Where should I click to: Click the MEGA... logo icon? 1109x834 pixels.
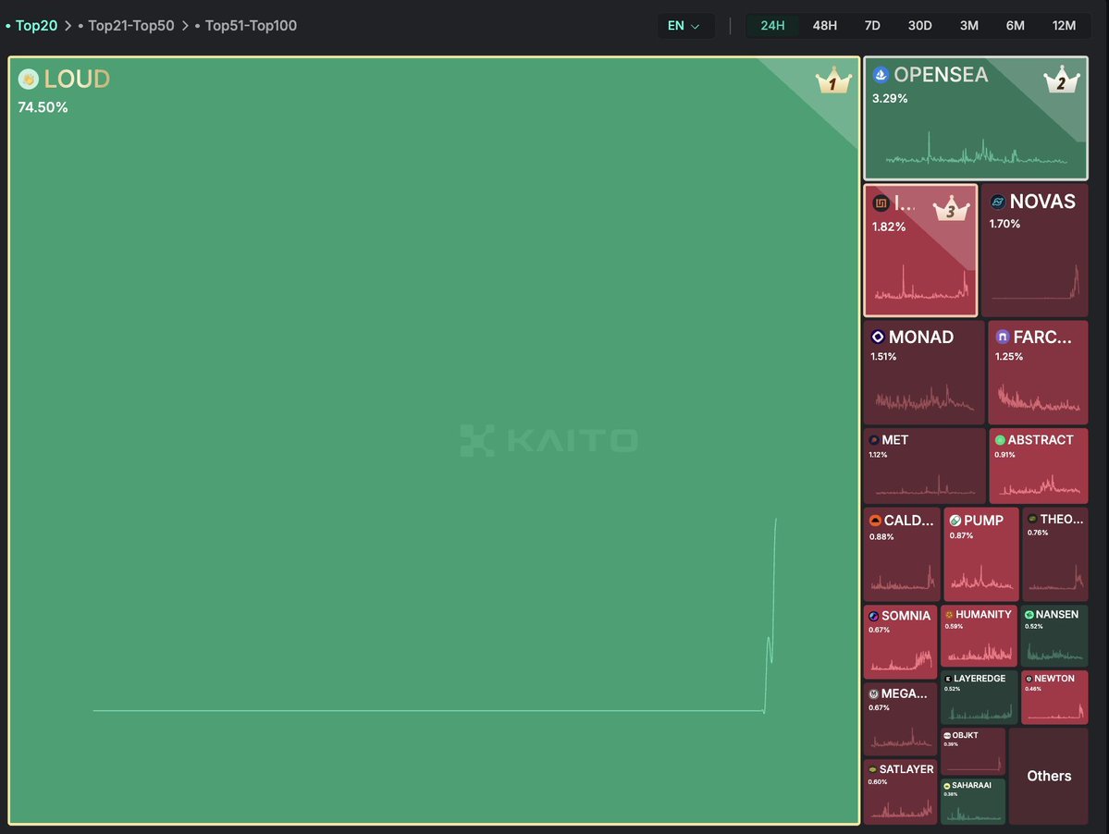[873, 693]
